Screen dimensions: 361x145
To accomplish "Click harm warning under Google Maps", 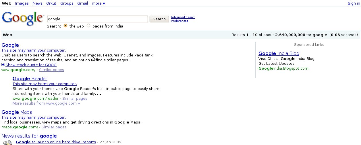I will pos(34,117).
